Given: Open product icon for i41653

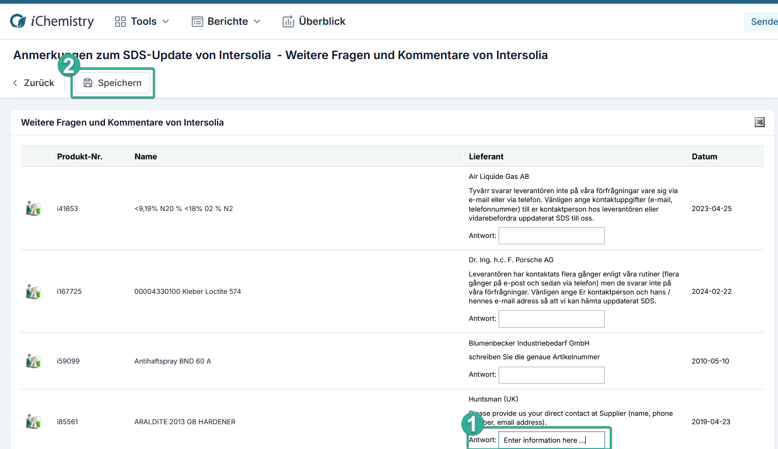Looking at the screenshot, I should tap(33, 208).
